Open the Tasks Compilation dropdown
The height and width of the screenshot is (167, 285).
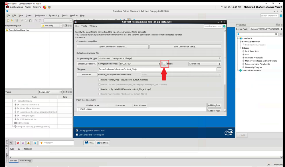point(50,92)
